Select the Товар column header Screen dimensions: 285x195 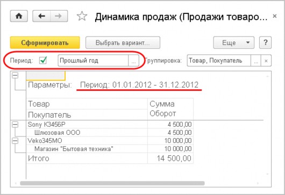pyautogui.click(x=87, y=104)
